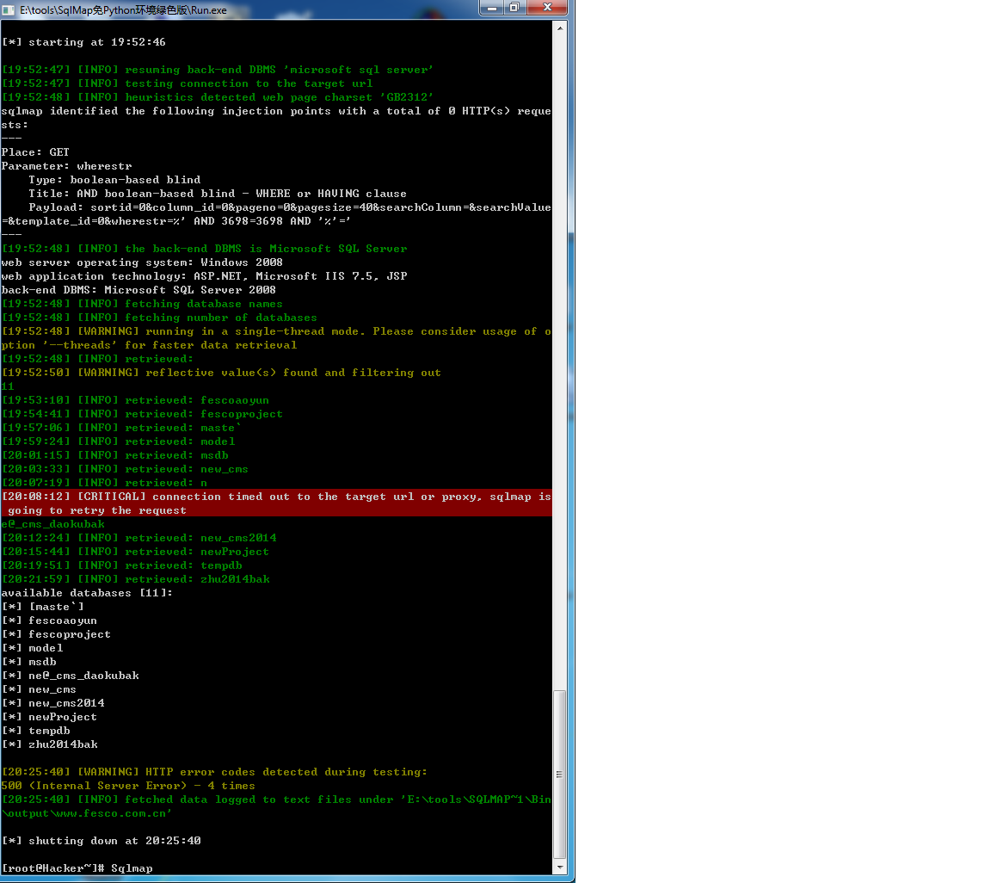
Task: Click 'retrieved: tempdb' log line
Action: [x=122, y=566]
